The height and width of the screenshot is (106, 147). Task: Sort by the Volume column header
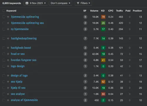click(94, 11)
